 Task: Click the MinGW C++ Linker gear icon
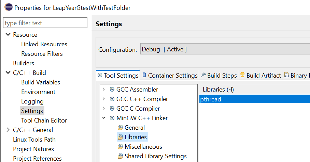(112, 118)
